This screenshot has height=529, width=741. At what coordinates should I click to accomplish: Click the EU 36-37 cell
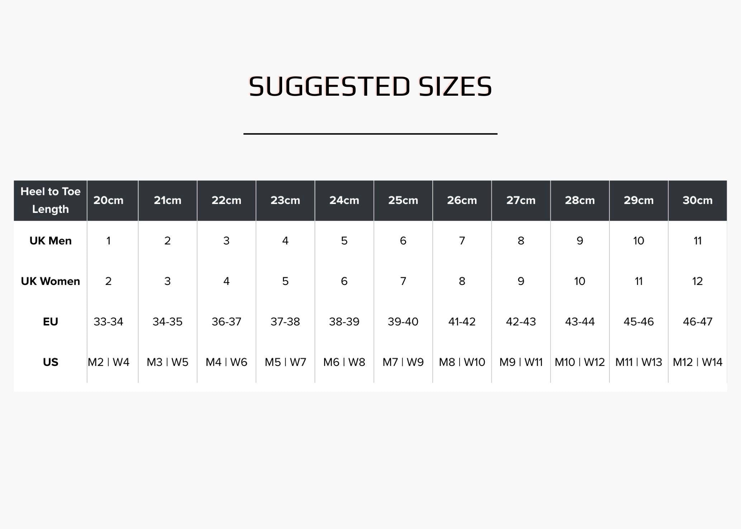tap(226, 322)
